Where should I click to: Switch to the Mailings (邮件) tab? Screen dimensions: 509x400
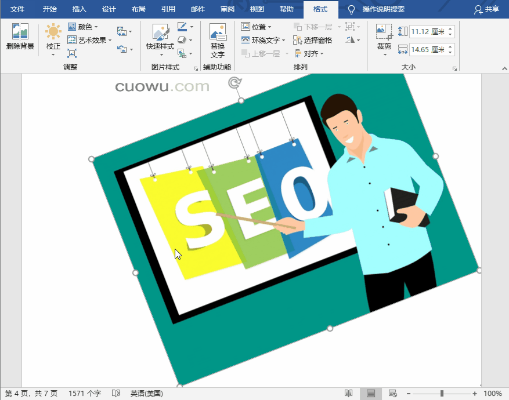(198, 9)
